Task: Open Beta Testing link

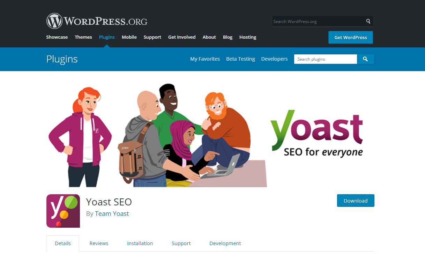Action: [240, 59]
